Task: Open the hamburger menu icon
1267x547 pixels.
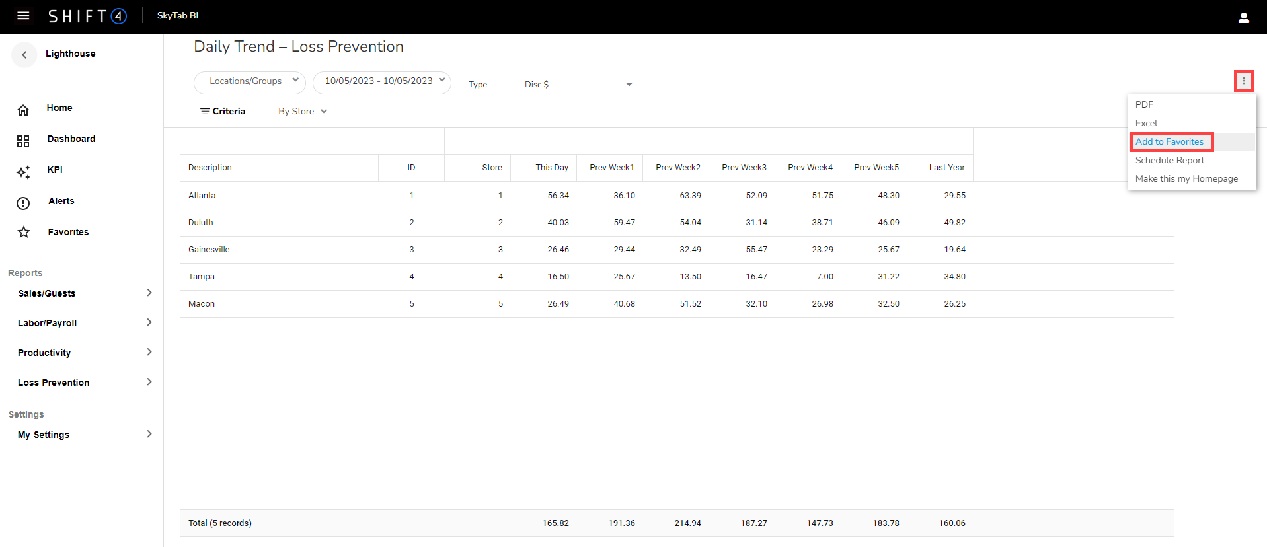Action: [x=23, y=16]
